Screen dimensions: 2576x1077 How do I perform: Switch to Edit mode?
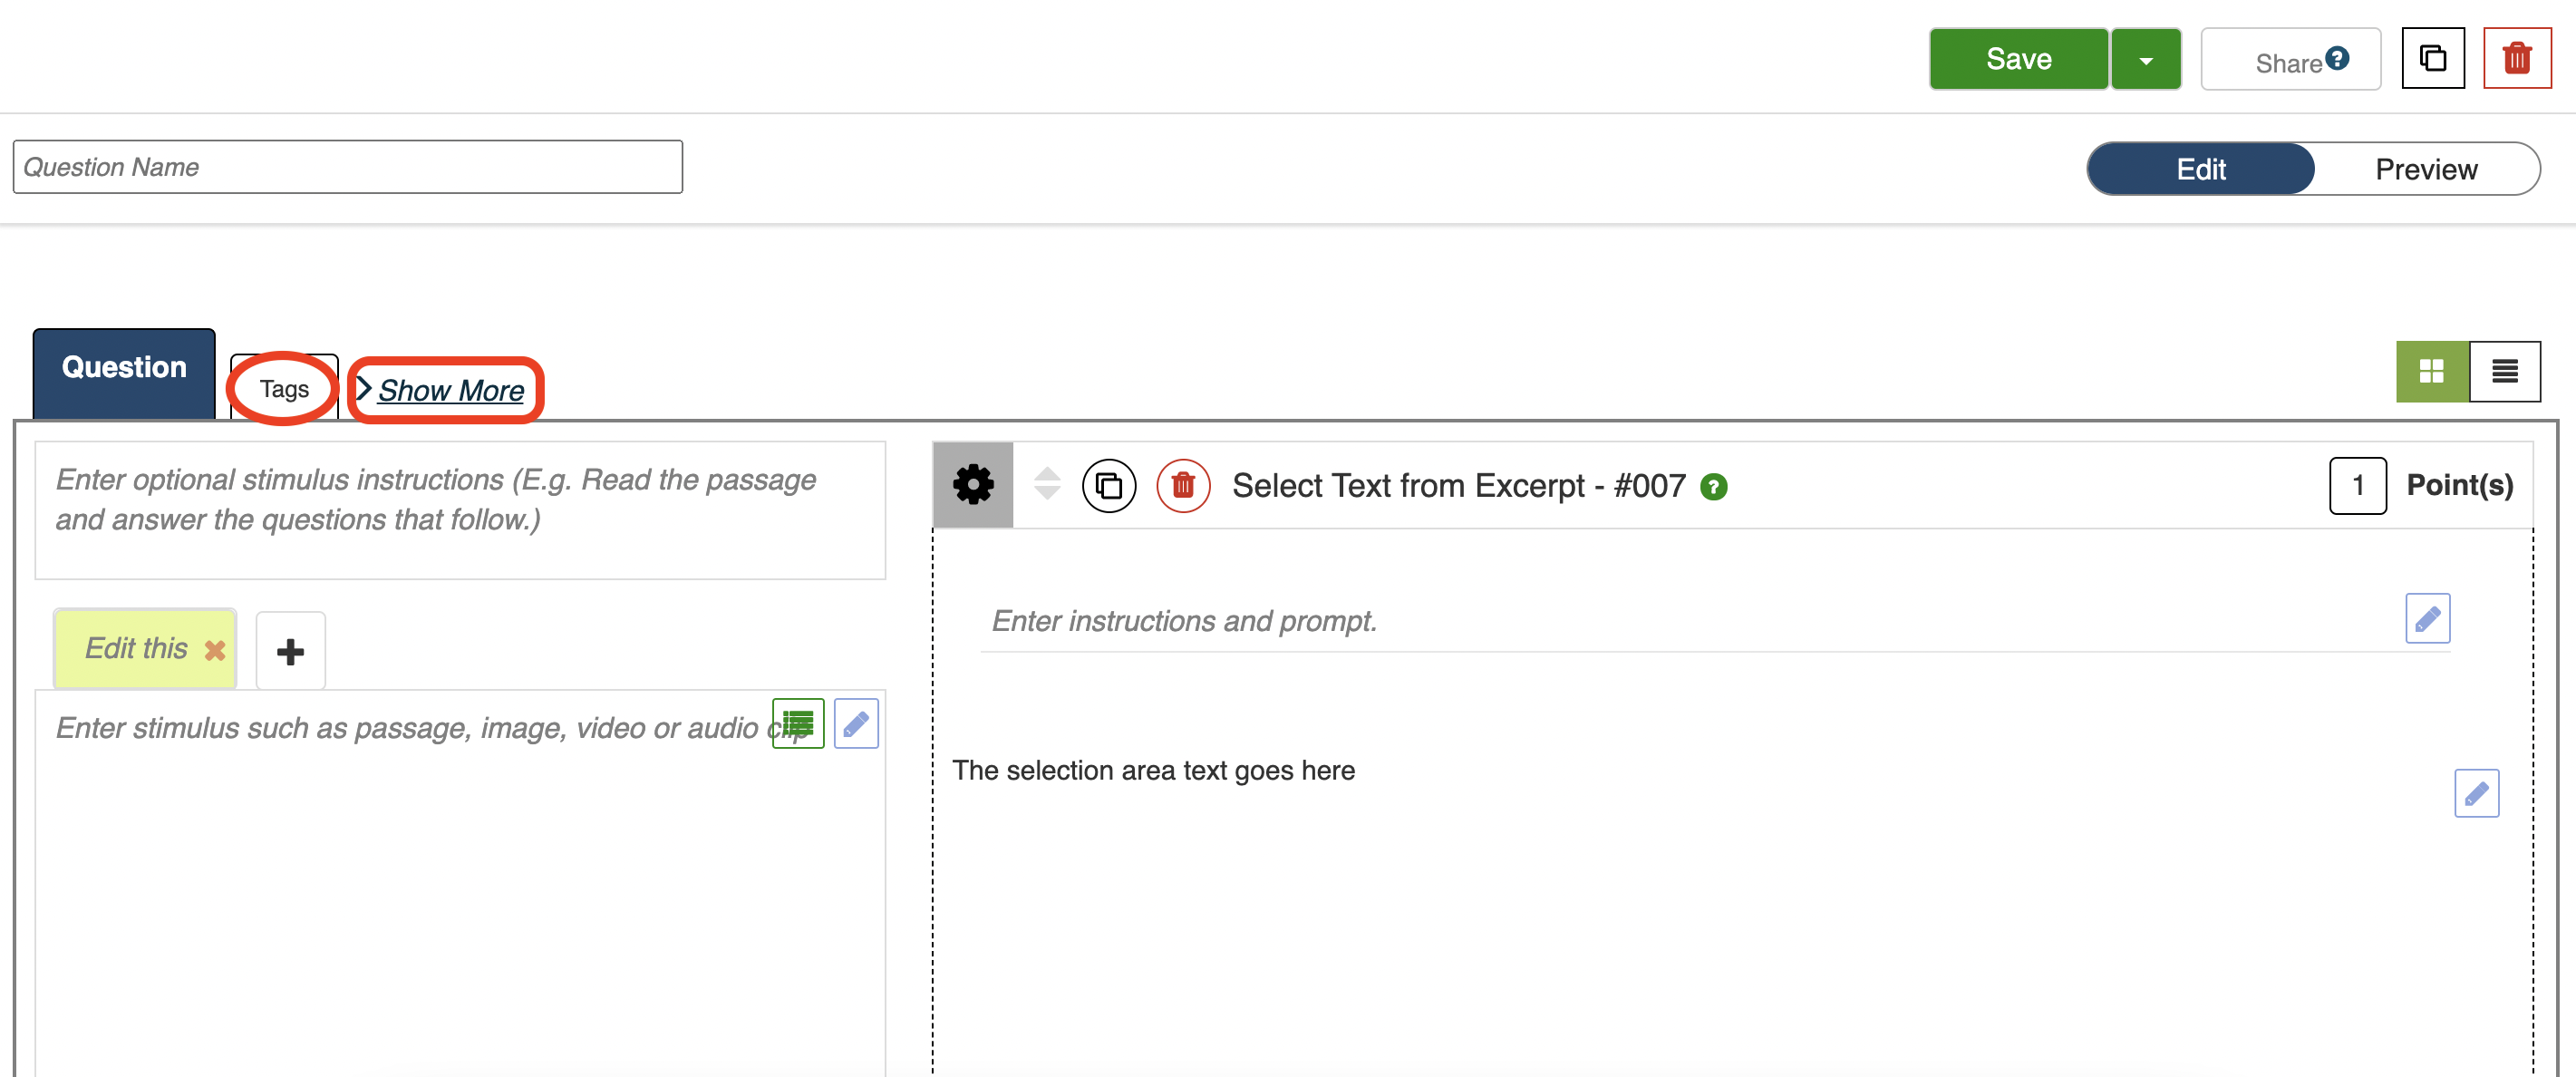[2200, 169]
